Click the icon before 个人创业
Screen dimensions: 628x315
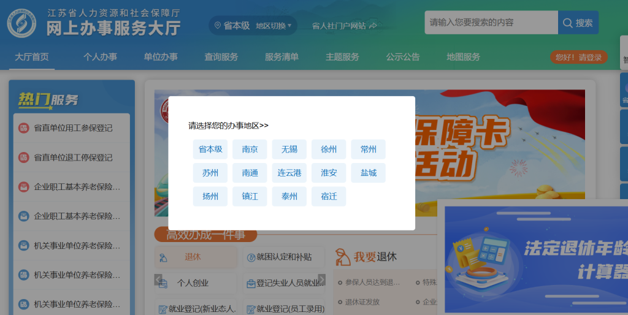163,284
